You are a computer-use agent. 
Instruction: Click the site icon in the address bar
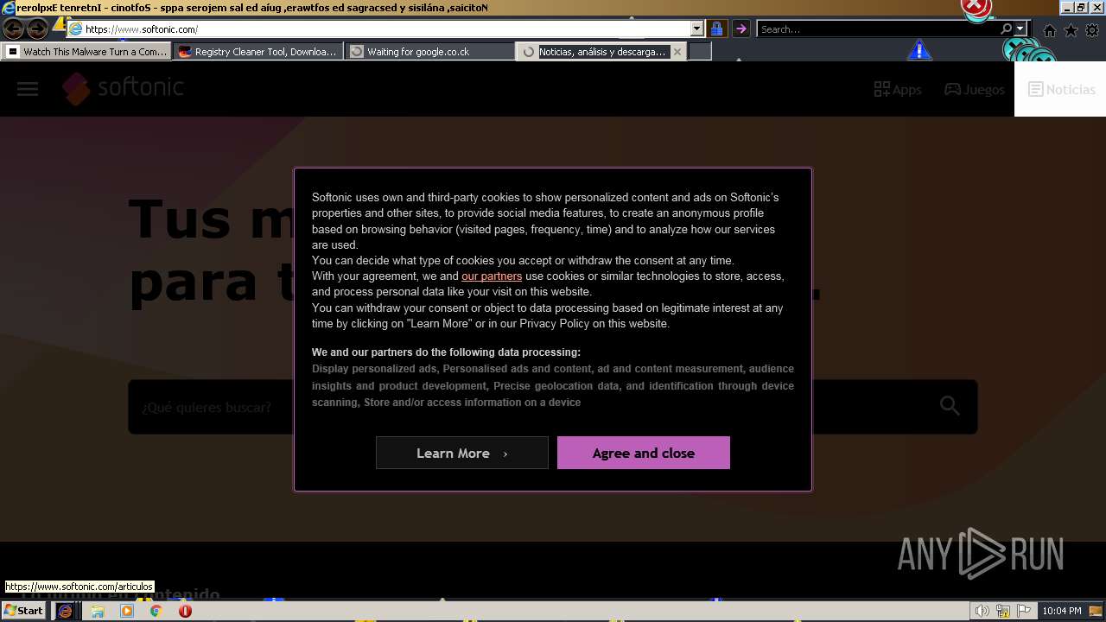click(75, 29)
